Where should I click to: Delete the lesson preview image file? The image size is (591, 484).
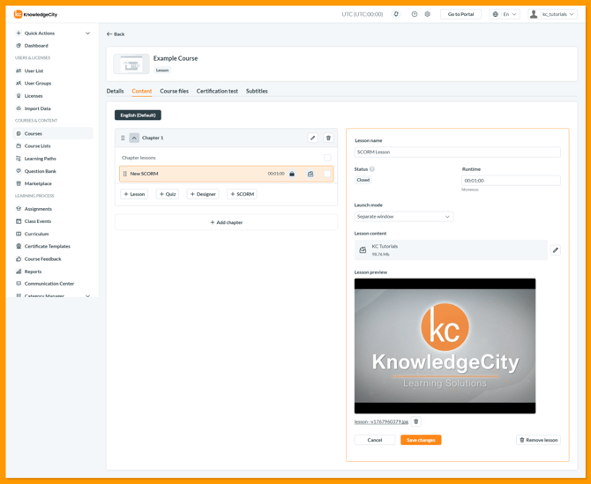(416, 421)
